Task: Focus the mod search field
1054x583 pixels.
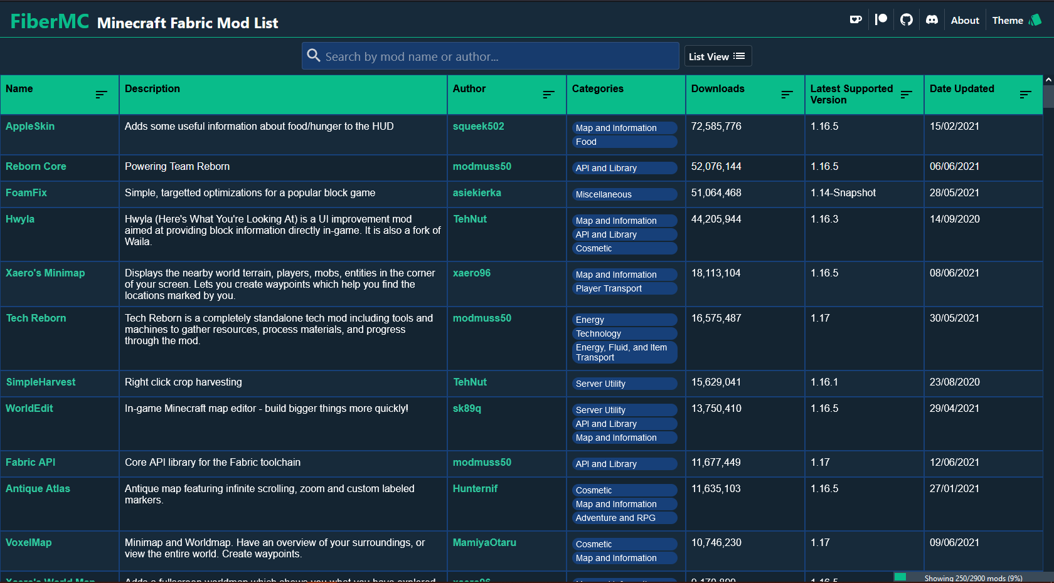Action: pos(491,56)
